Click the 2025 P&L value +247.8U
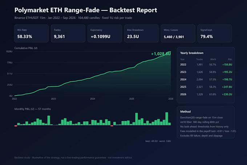 (x=227, y=87)
